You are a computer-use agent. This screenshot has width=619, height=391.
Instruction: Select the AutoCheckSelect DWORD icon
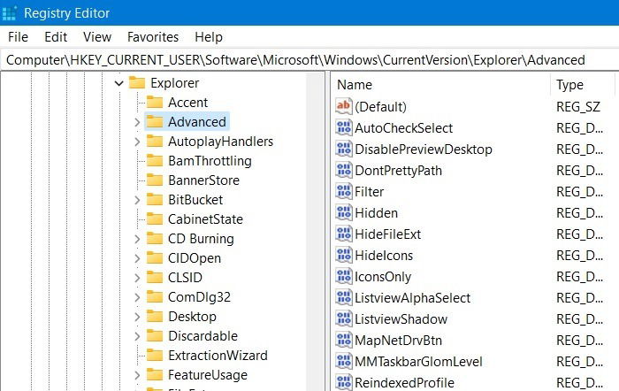tap(343, 127)
